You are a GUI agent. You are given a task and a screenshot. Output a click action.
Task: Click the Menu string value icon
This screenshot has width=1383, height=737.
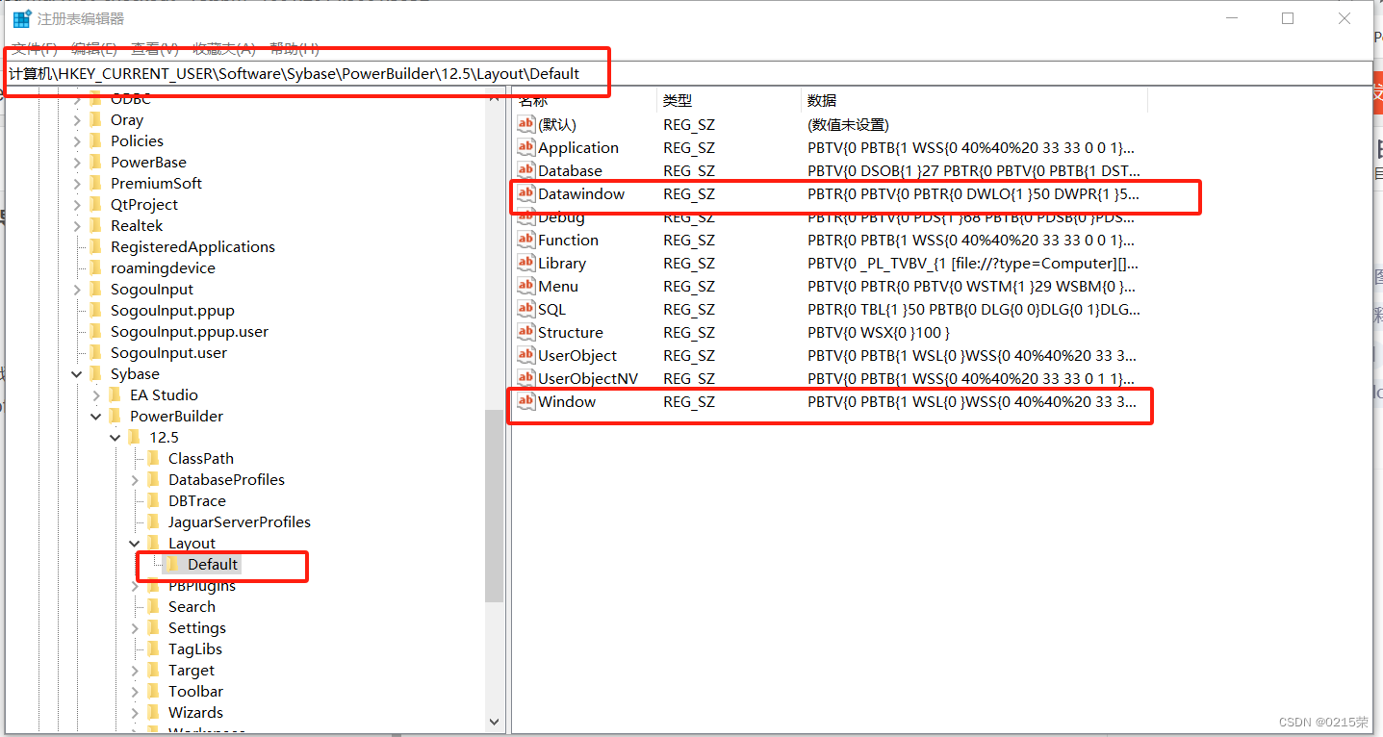click(x=525, y=286)
